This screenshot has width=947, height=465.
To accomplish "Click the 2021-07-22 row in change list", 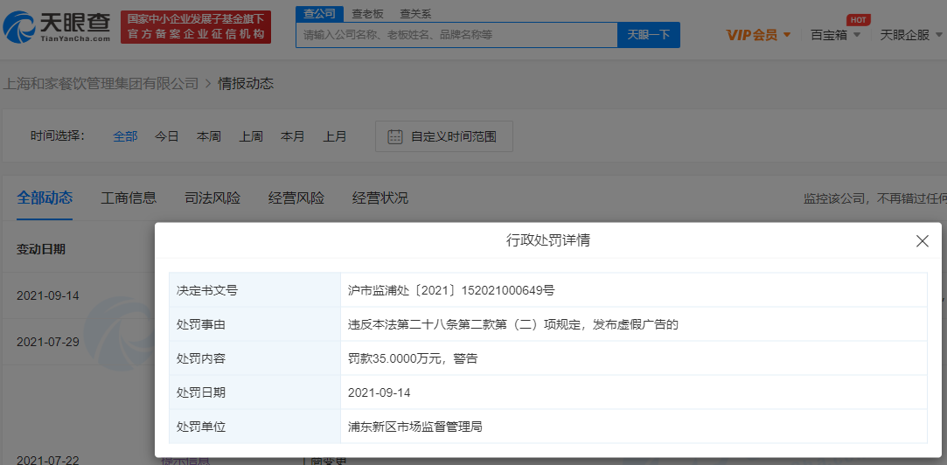I will (48, 460).
